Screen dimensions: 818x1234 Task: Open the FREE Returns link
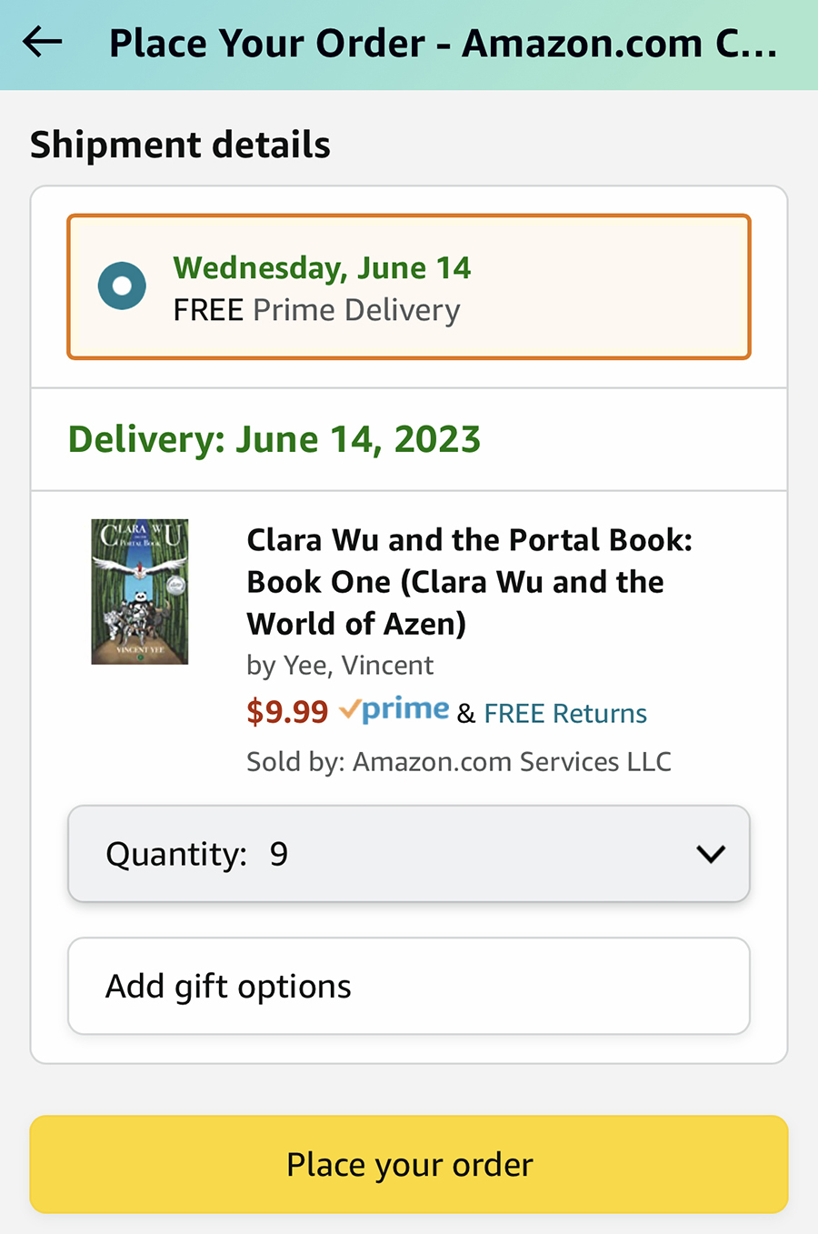tap(564, 714)
